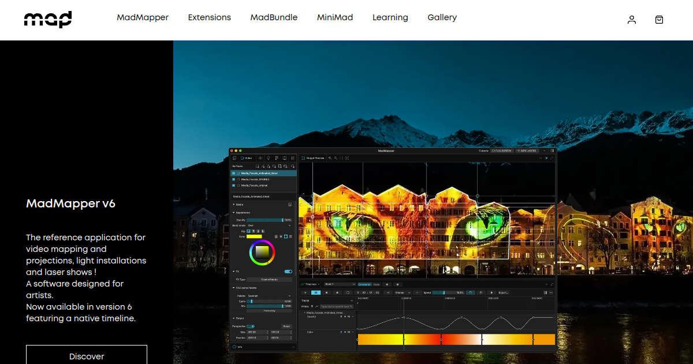Toggle the Perspective switch

(x=251, y=326)
